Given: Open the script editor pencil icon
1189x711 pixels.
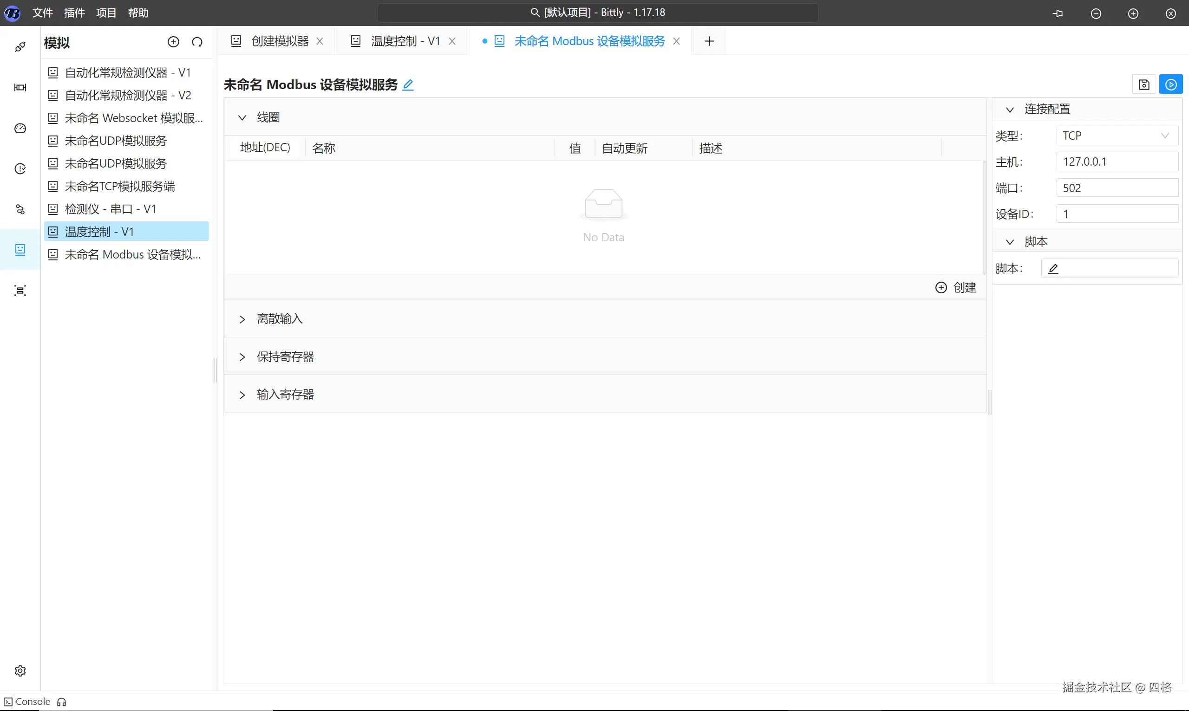Looking at the screenshot, I should 1053,269.
